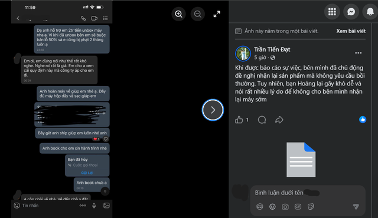View reactions via blue like badge
Screen dimensions: 378x218
363,120
